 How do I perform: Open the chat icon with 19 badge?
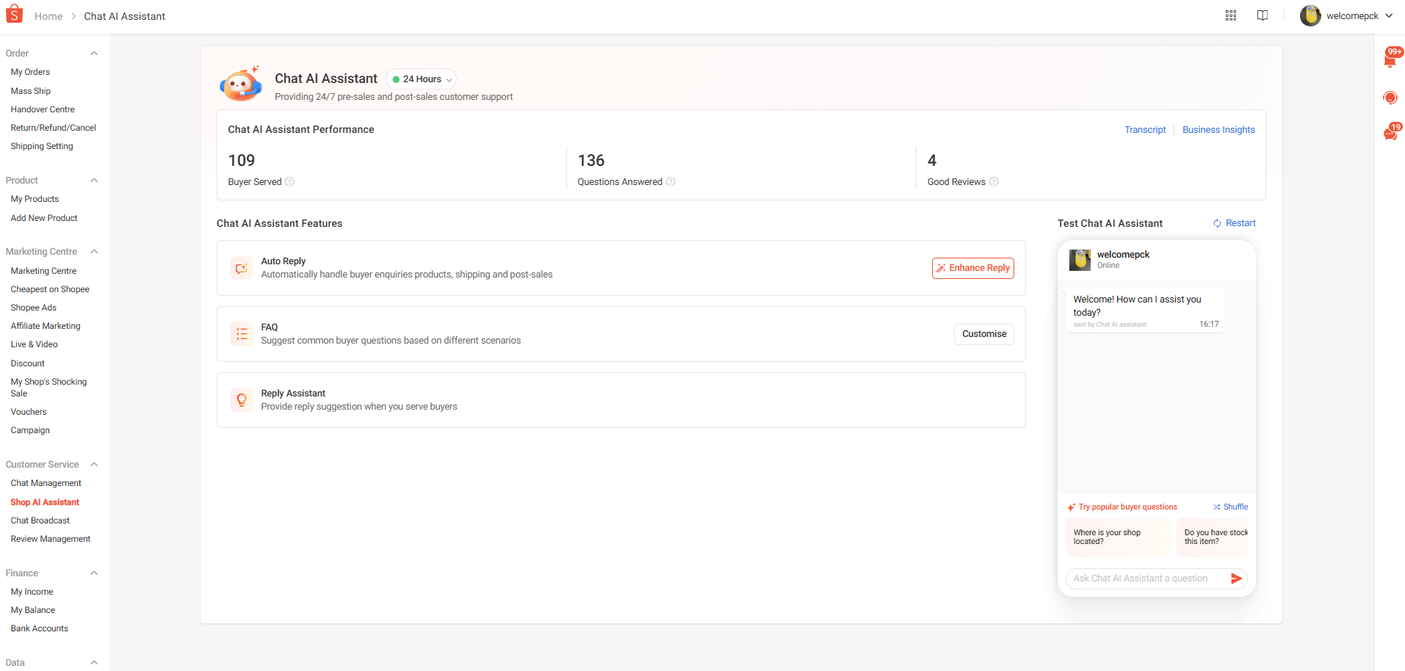click(1392, 132)
